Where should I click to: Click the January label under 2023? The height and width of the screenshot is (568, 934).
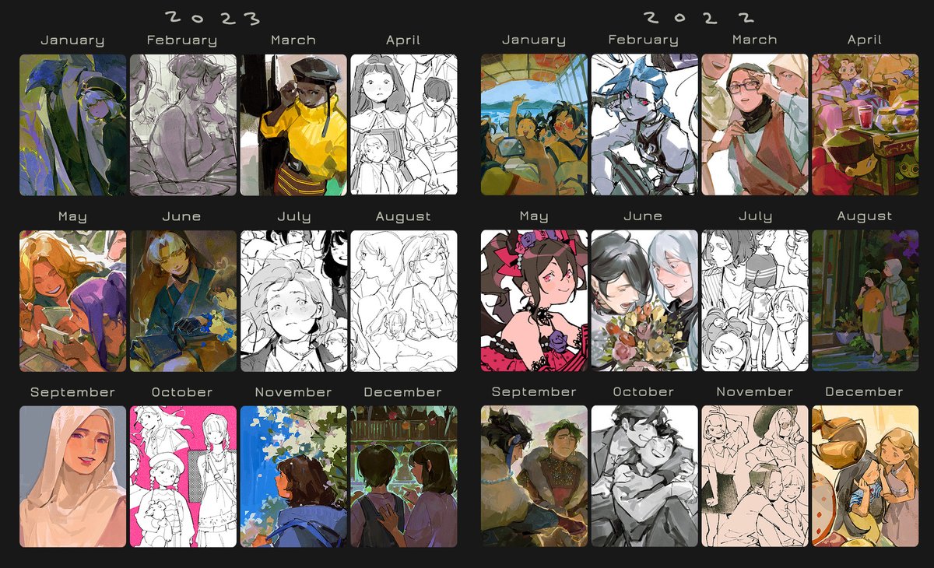tap(72, 40)
